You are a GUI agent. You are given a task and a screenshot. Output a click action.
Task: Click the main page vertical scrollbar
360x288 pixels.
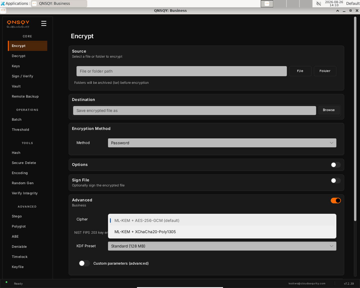[355, 119]
